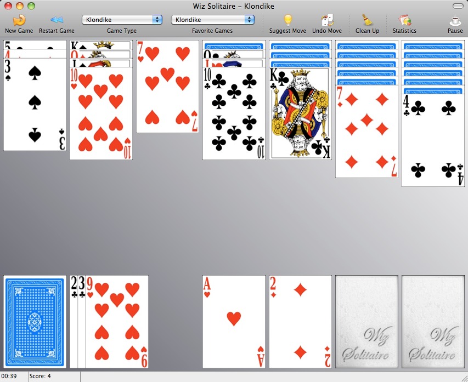Click the Ace of hearts foundation
The height and width of the screenshot is (382, 468).
click(x=234, y=322)
